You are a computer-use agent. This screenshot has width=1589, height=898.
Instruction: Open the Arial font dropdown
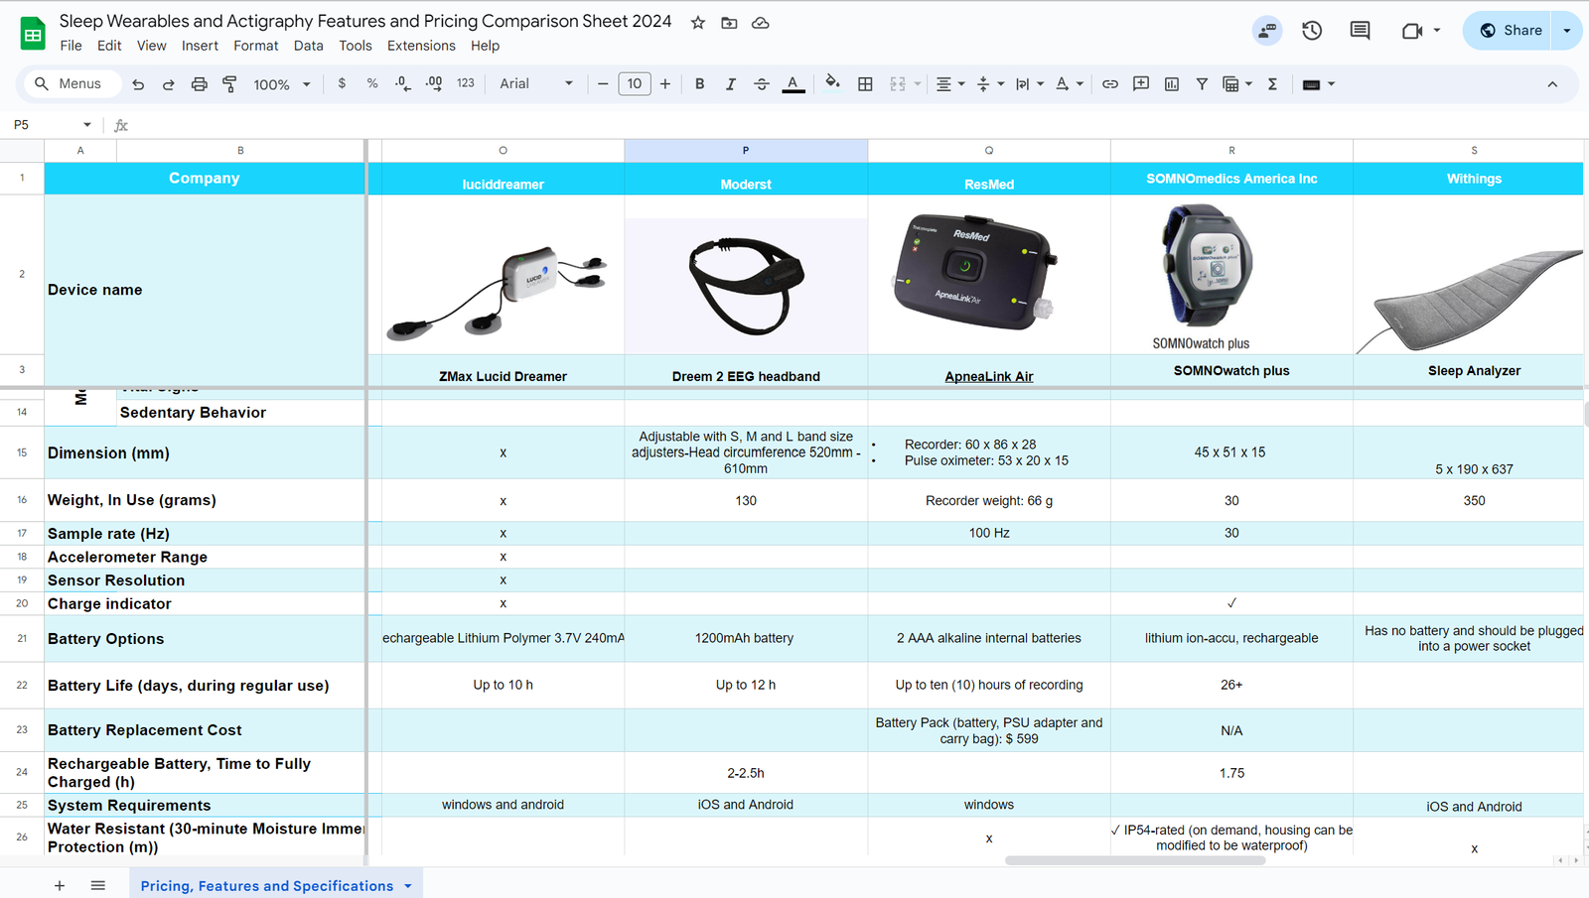pos(536,84)
